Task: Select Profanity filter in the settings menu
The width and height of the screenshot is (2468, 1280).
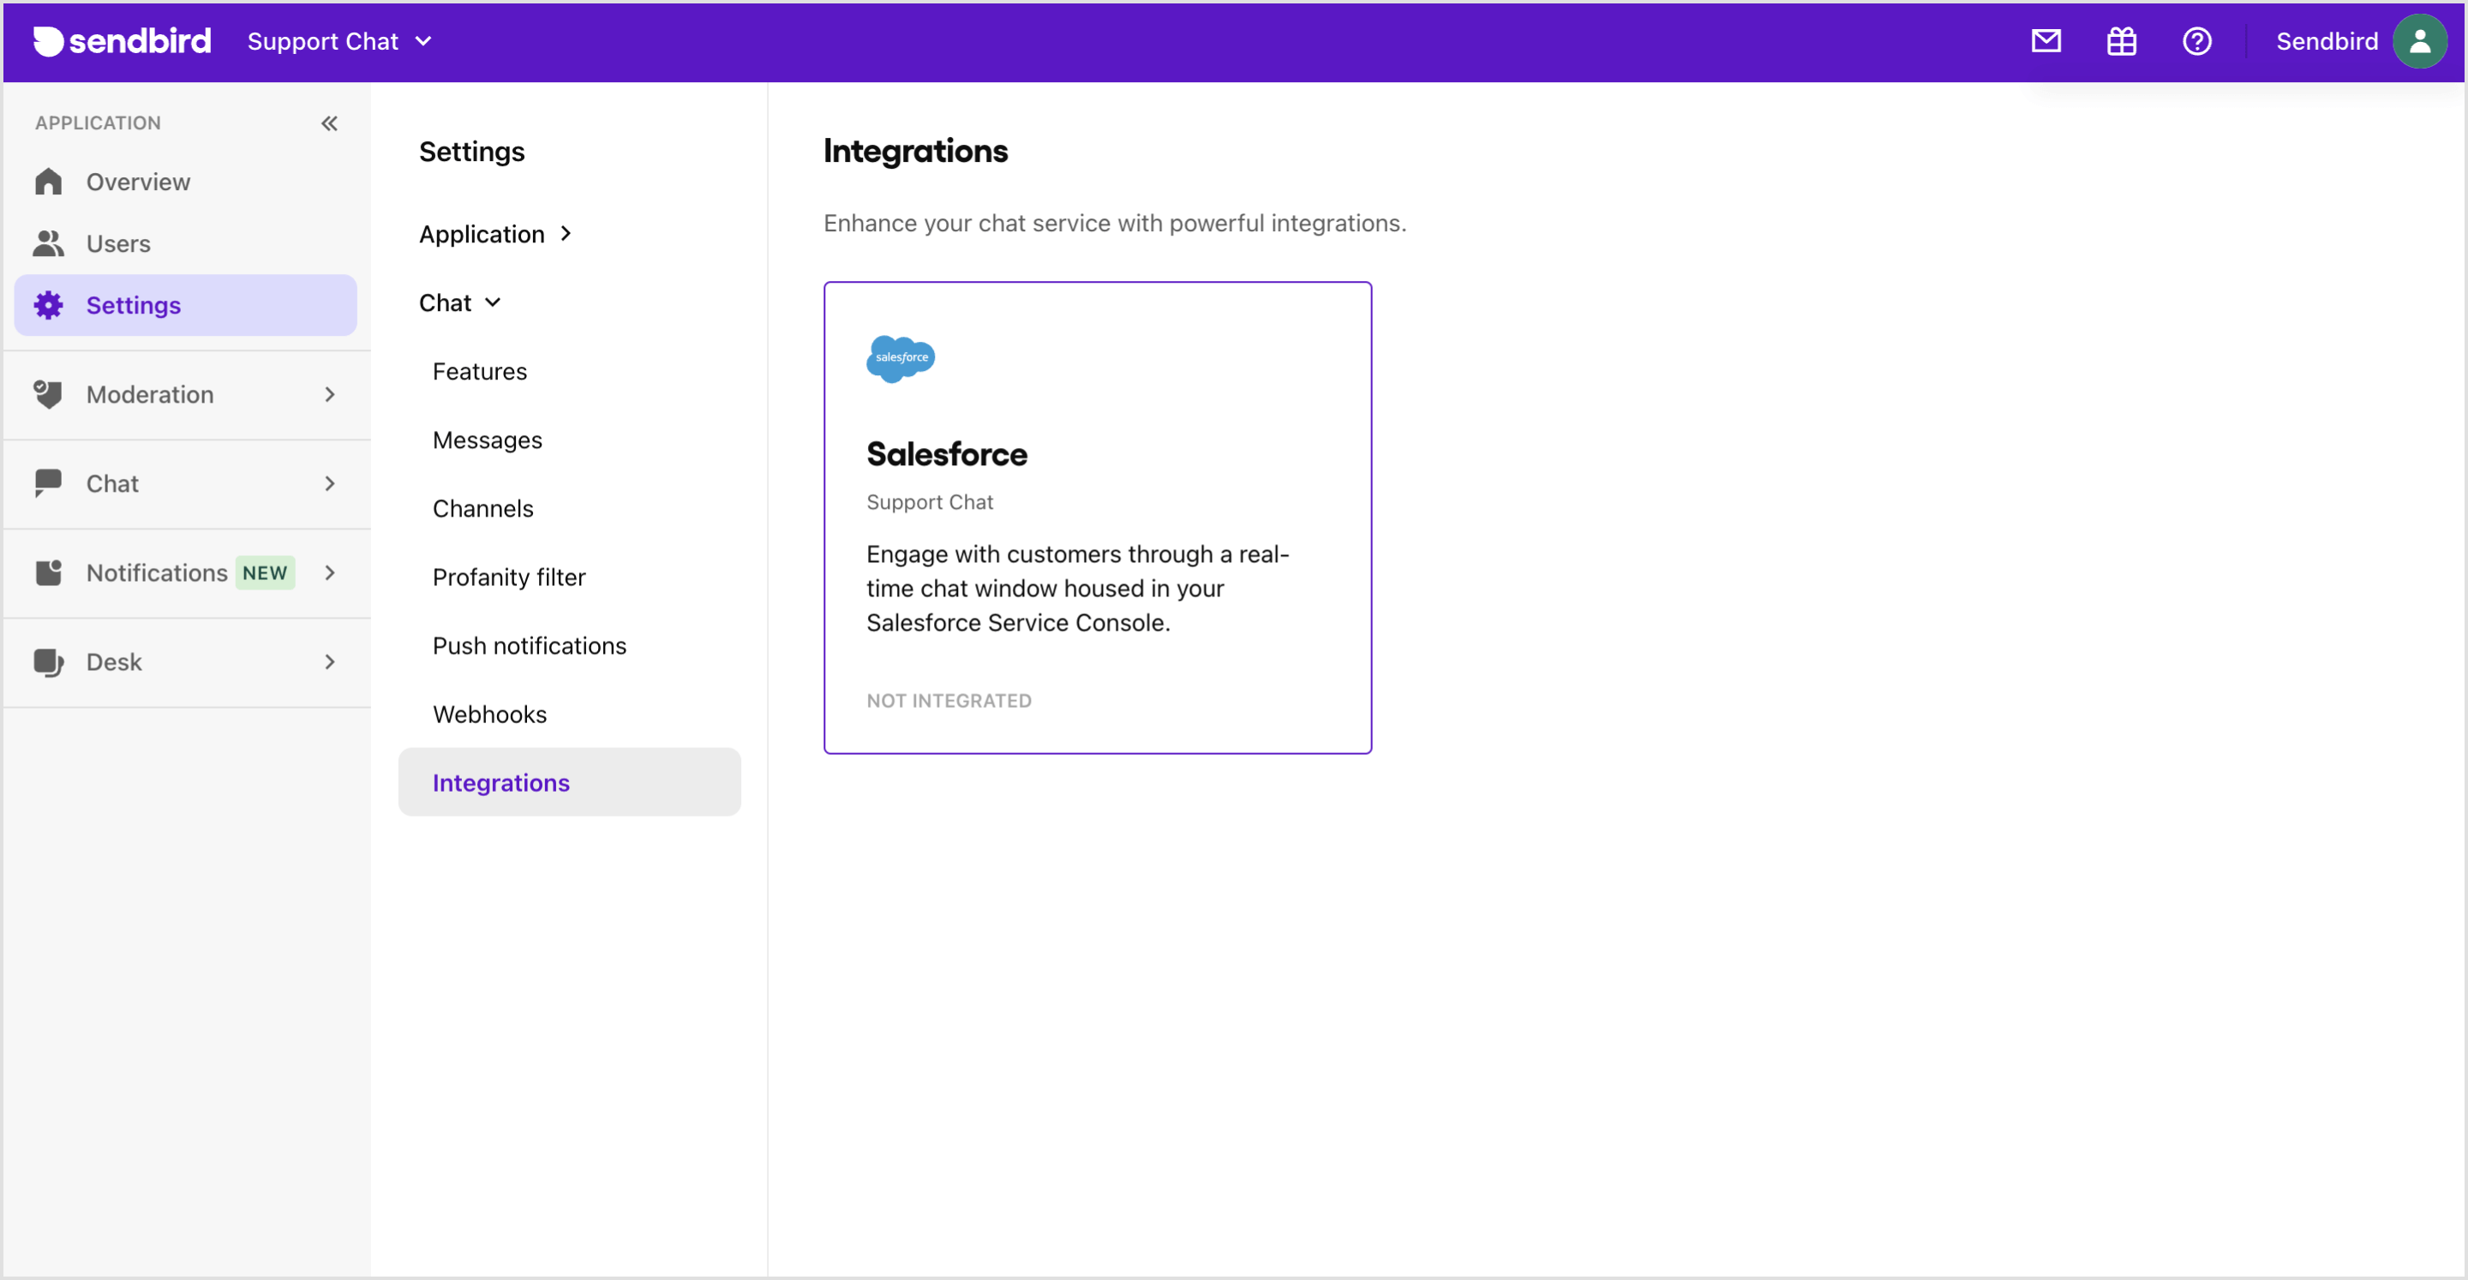Action: click(509, 576)
